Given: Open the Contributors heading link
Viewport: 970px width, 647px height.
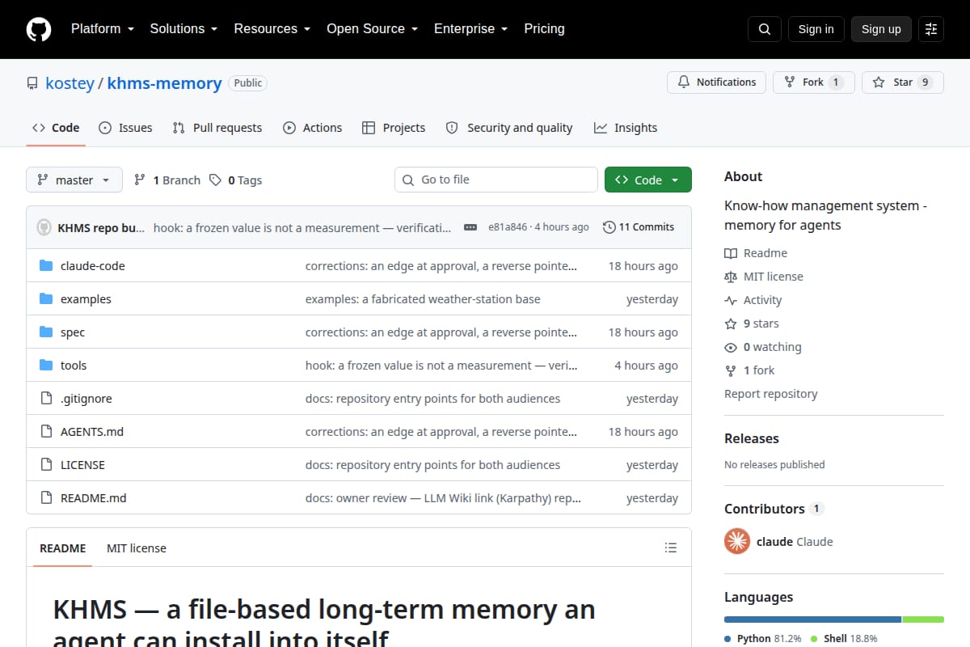Looking at the screenshot, I should pyautogui.click(x=774, y=509).
